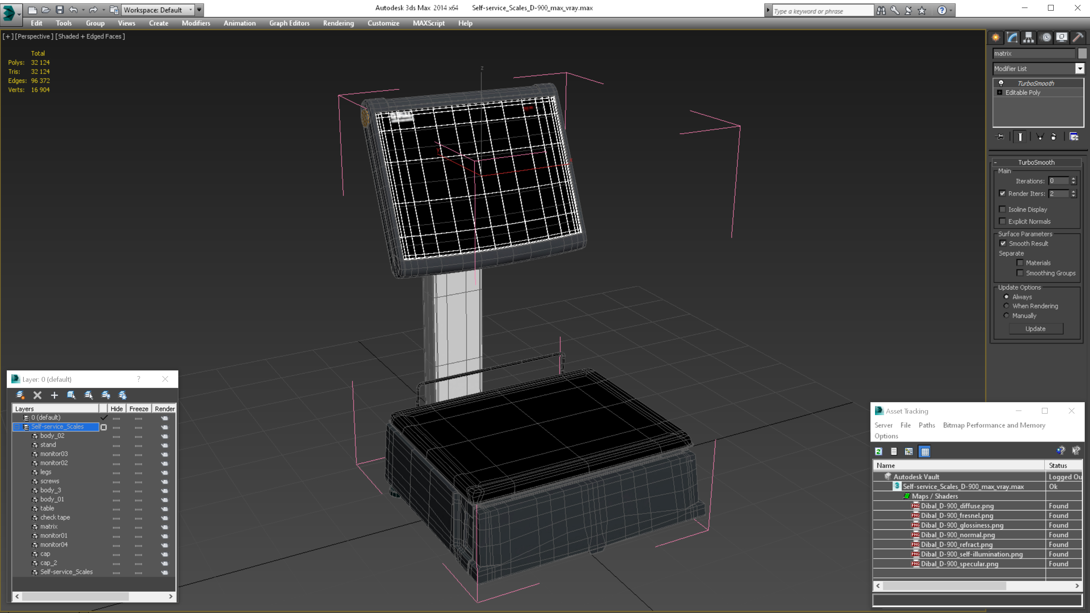
Task: Open the Utilities hammer tab
Action: 1078,37
